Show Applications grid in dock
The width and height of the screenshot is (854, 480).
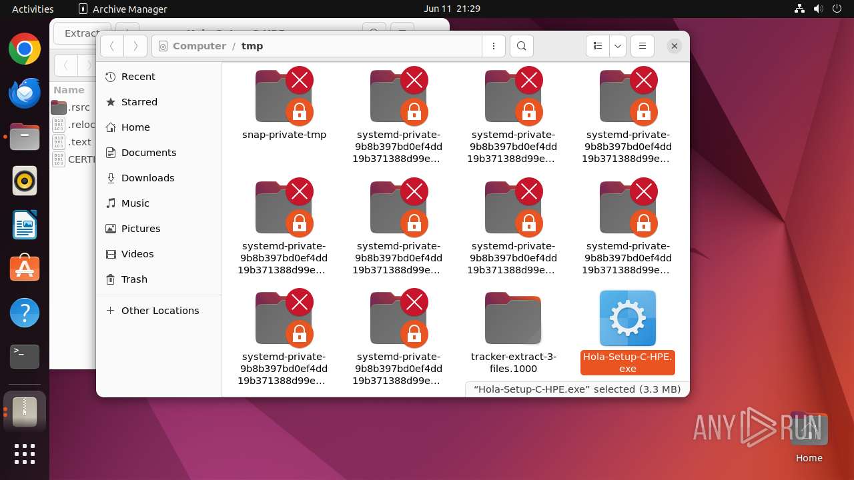click(25, 454)
